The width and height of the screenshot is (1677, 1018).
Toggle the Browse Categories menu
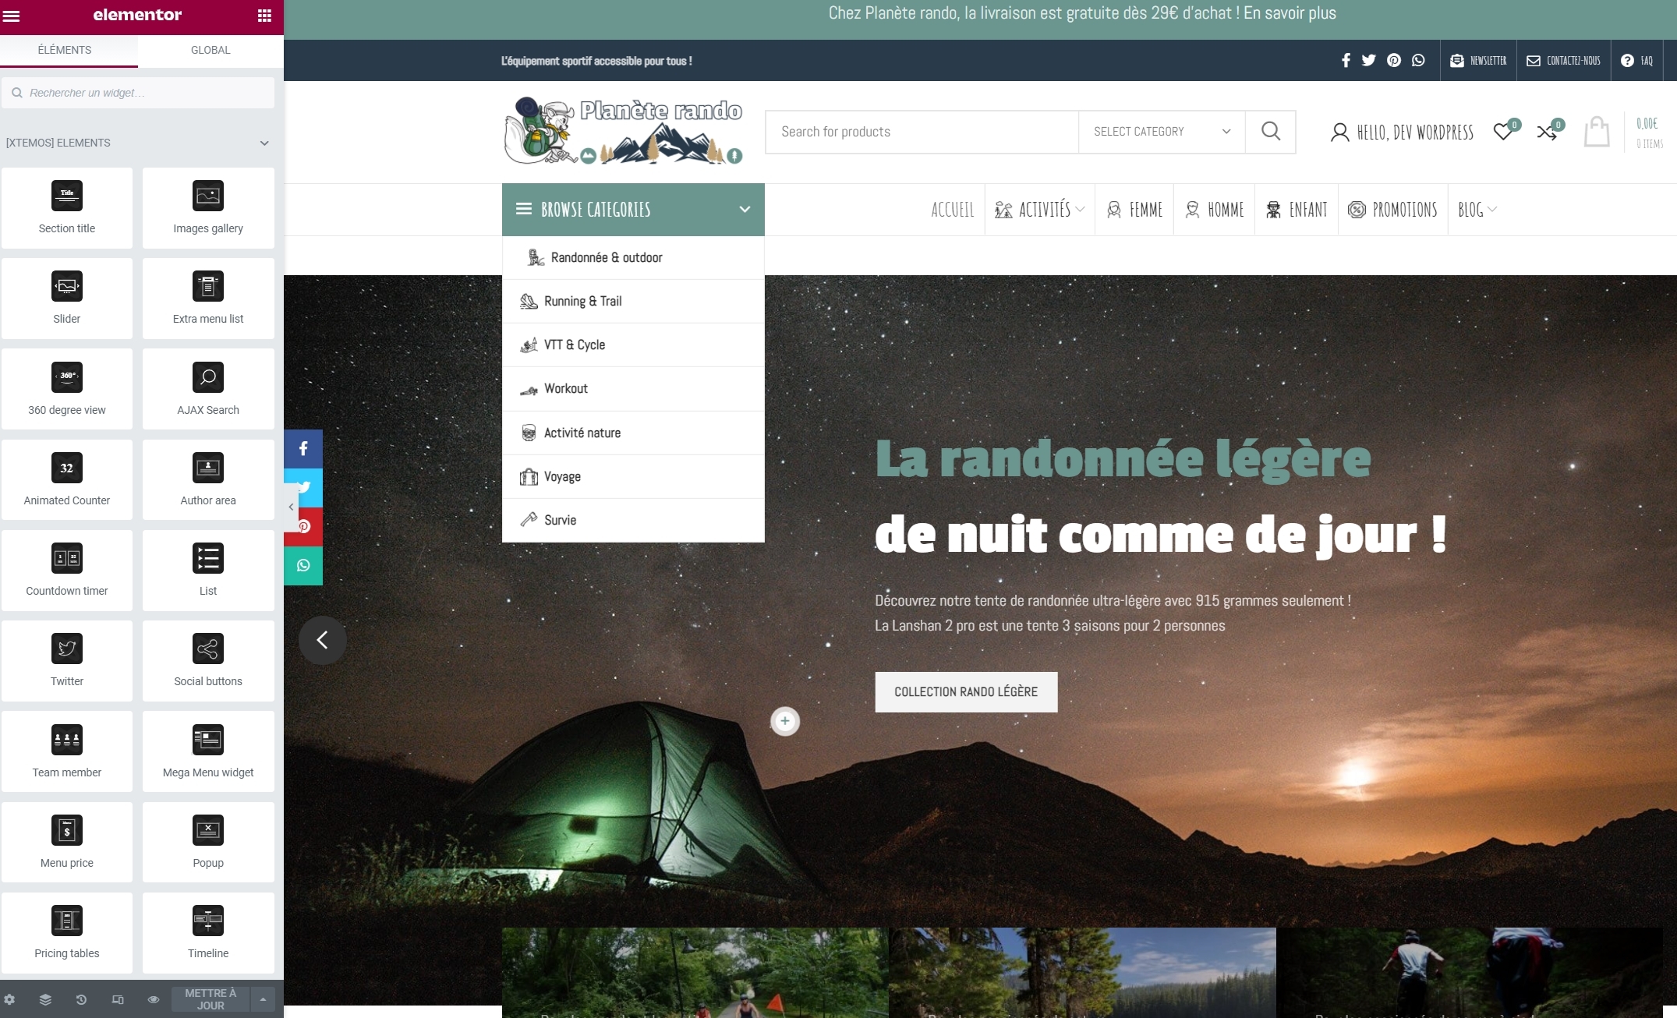click(x=632, y=210)
